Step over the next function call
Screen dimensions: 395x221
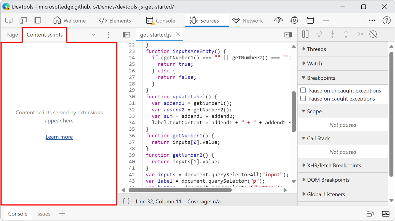click(319, 34)
